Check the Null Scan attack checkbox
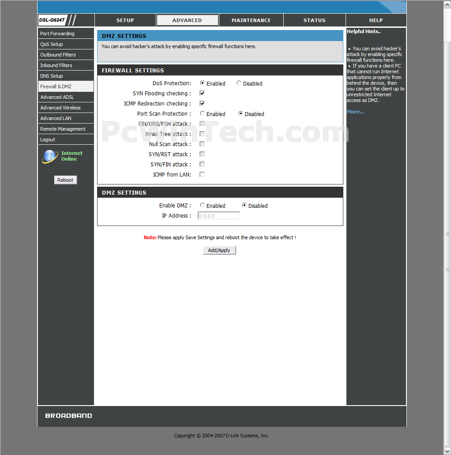The width and height of the screenshot is (451, 455). tap(202, 144)
